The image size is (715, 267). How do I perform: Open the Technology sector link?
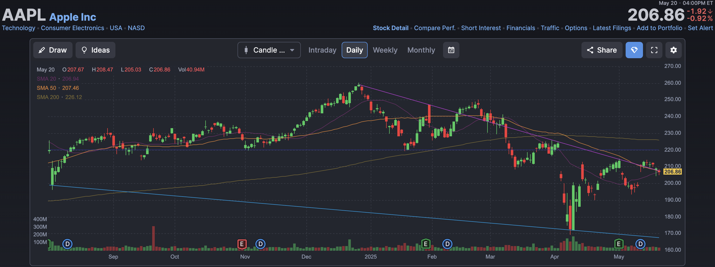point(19,28)
